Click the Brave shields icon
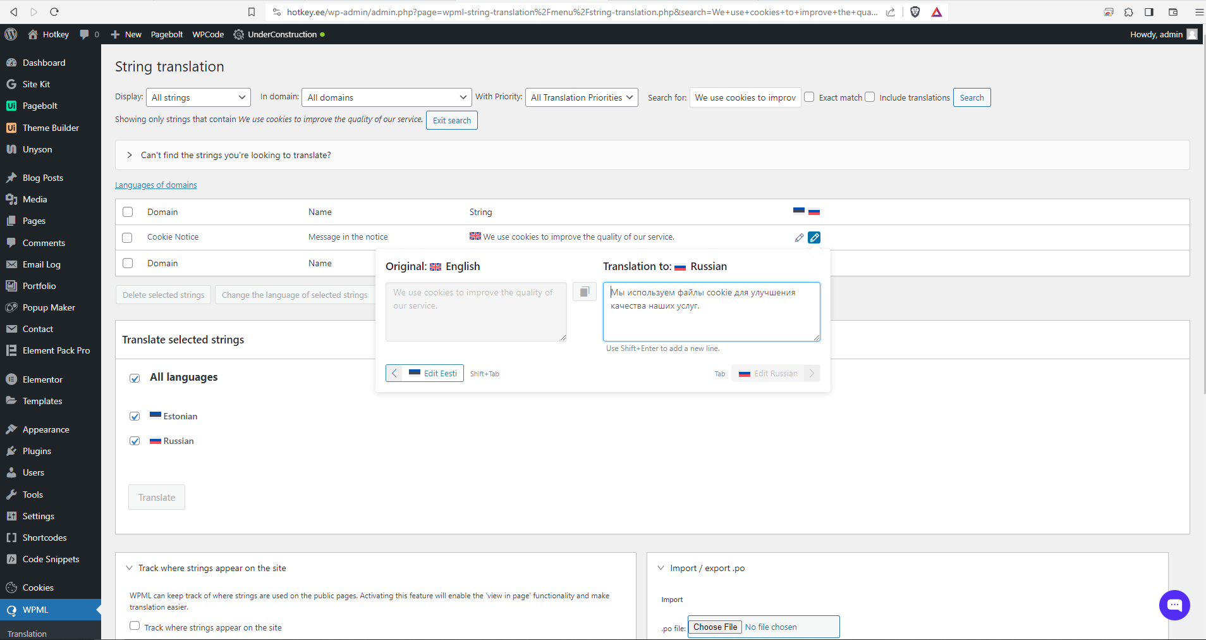Screen dimensions: 1206x640 coord(915,11)
